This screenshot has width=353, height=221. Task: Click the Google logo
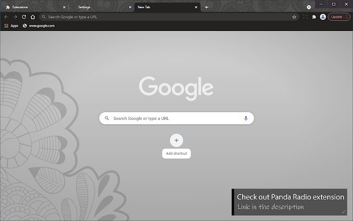176,88
